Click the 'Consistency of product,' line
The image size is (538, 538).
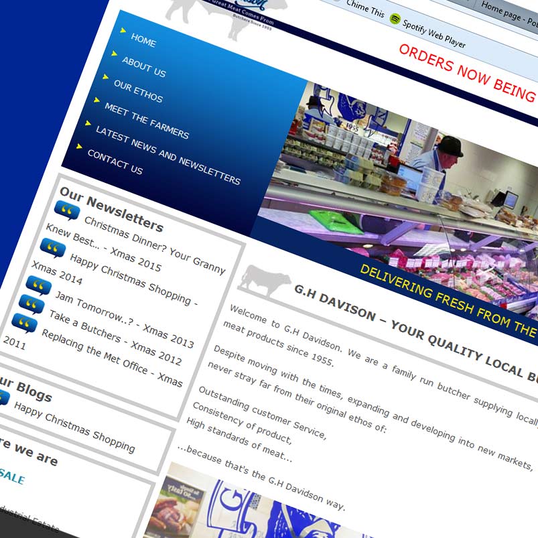243,423
